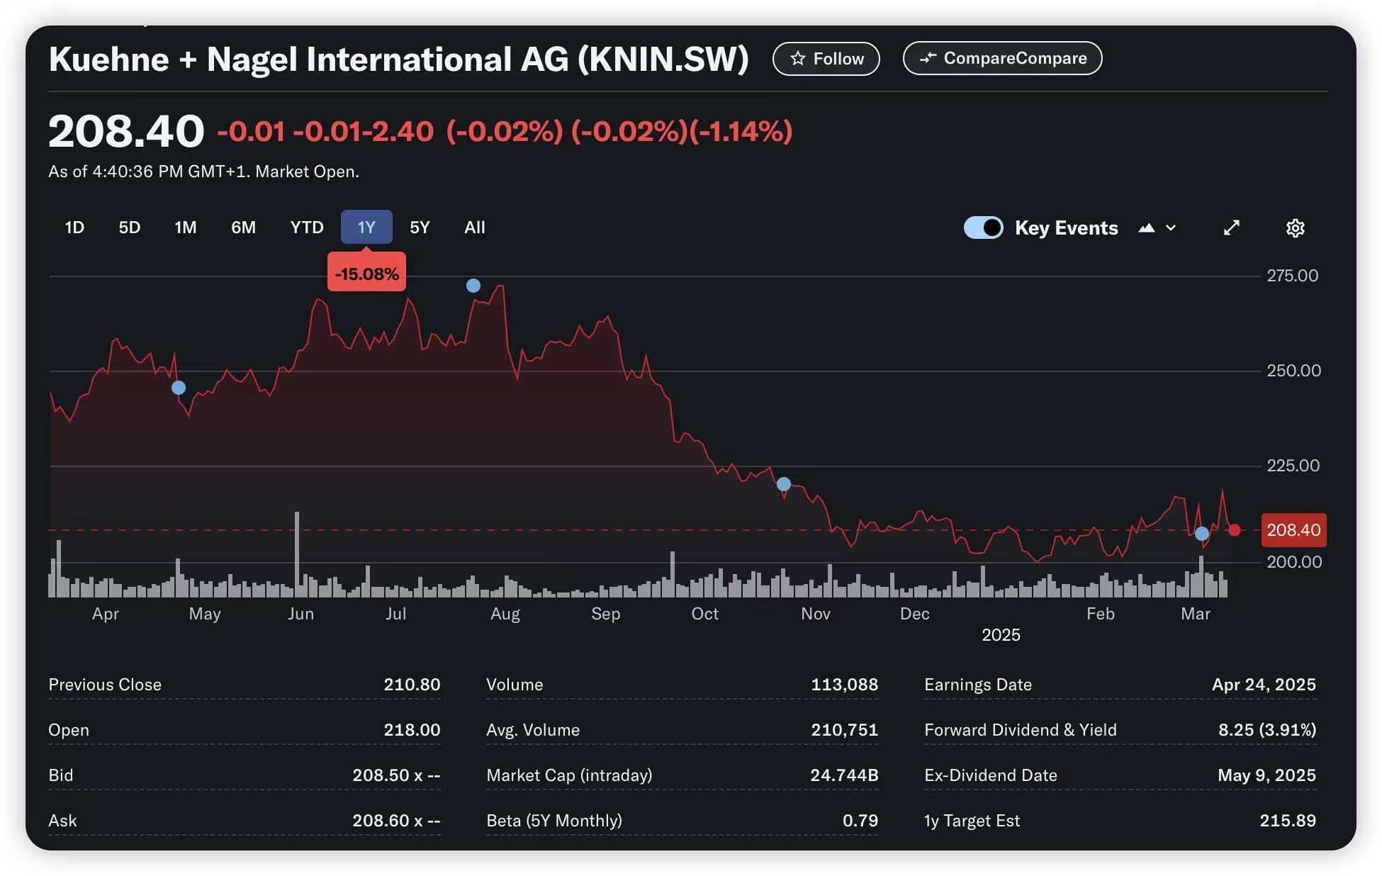The height and width of the screenshot is (876, 1382).
Task: Click the Earnings Date label
Action: click(x=978, y=685)
